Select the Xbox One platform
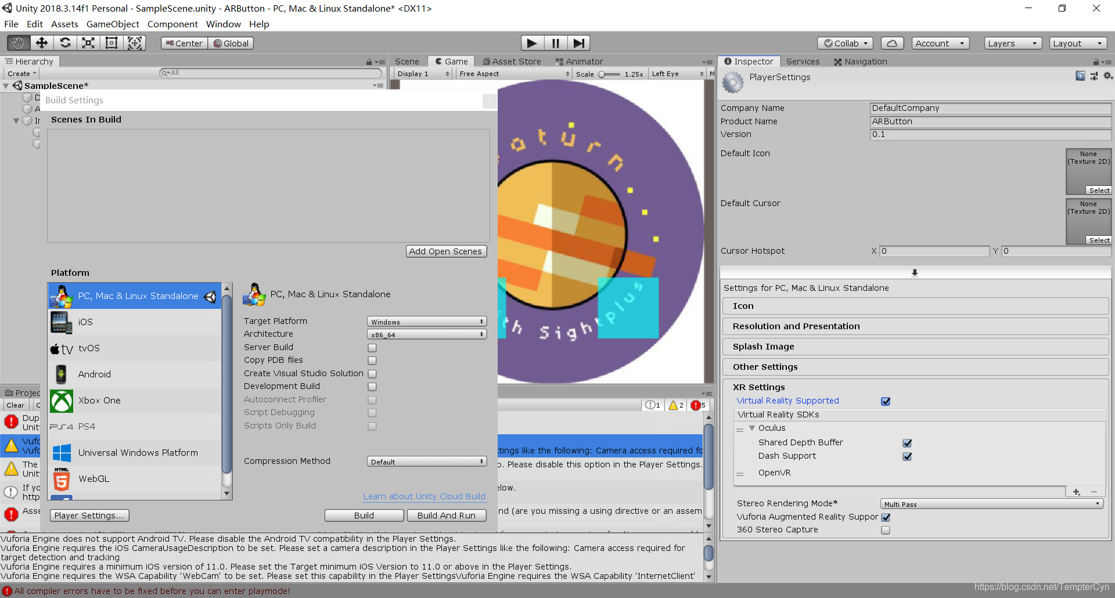Viewport: 1115px width, 598px height. (135, 401)
